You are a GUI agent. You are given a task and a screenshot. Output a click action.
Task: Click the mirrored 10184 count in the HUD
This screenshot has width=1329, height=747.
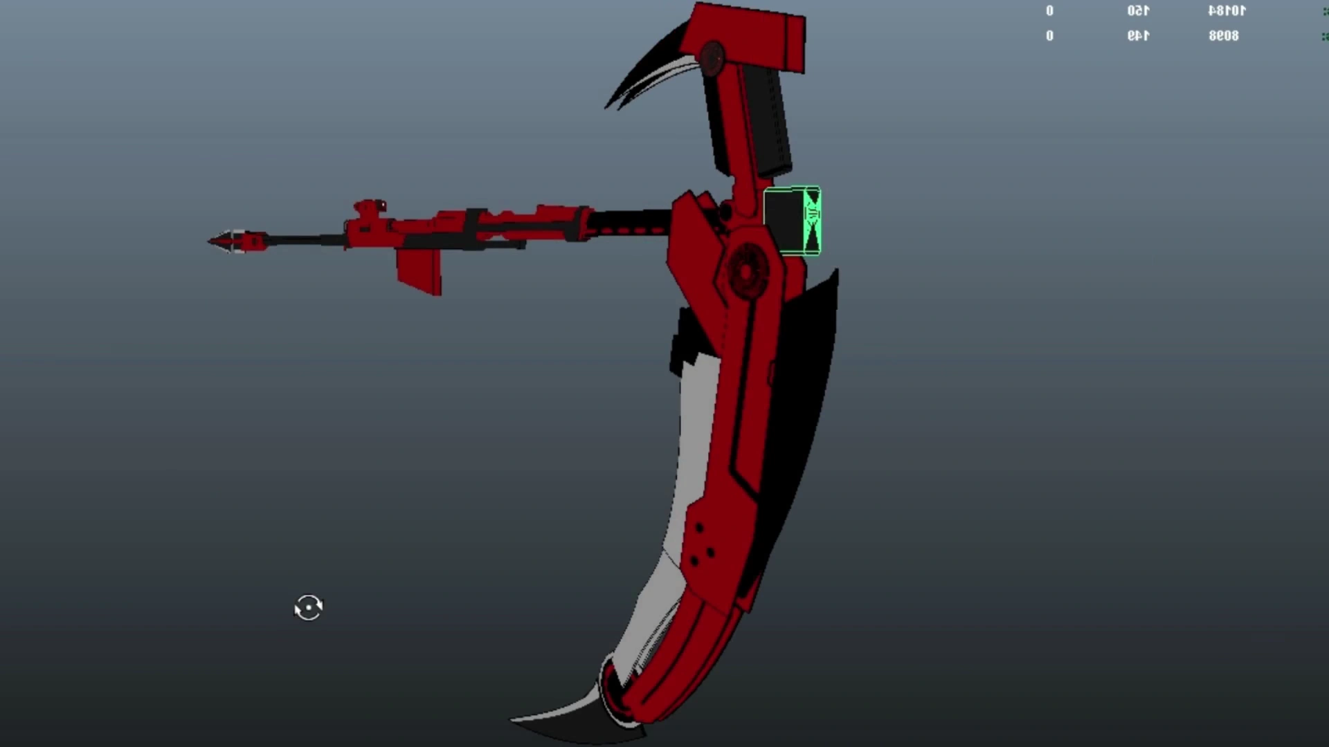point(1227,10)
